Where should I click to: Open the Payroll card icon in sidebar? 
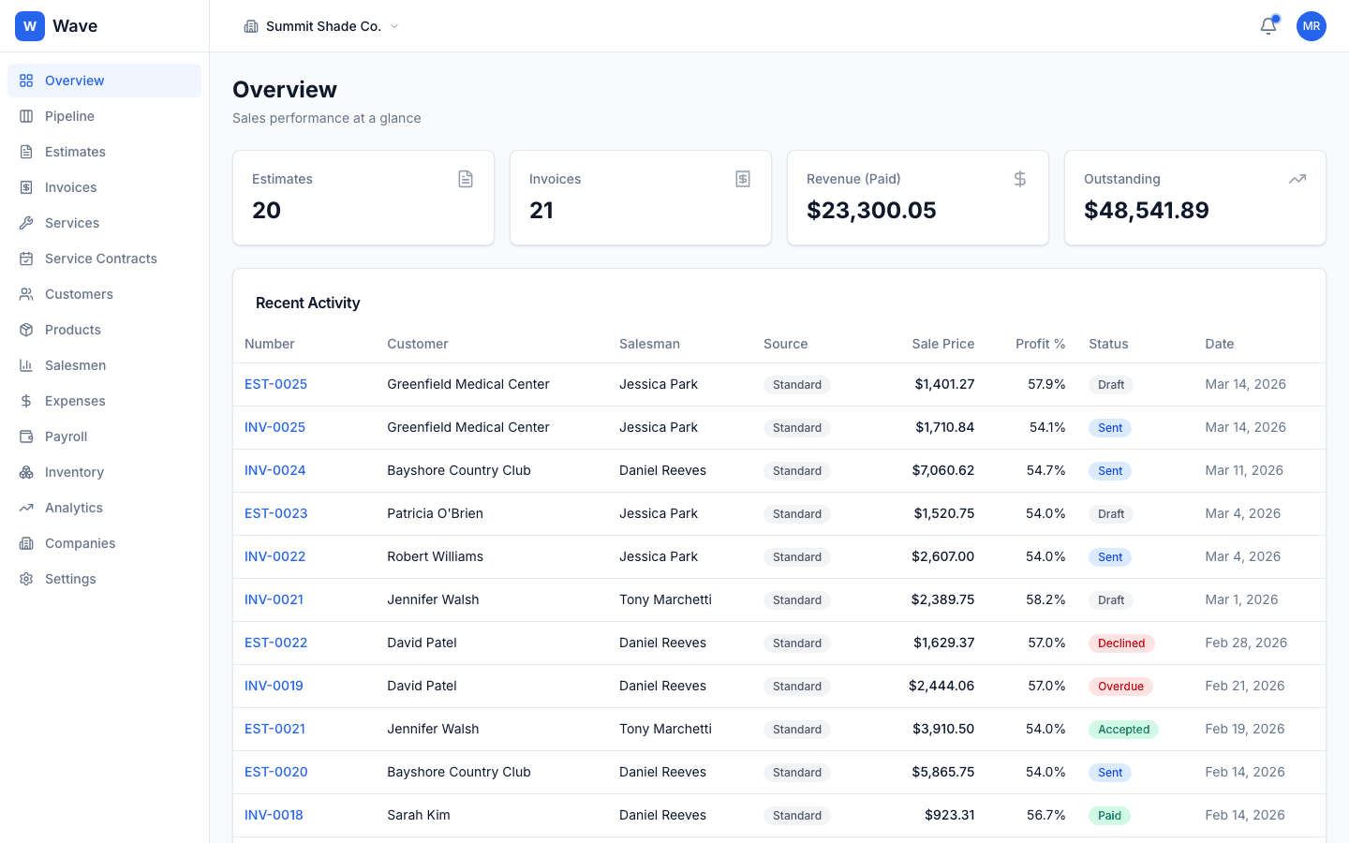click(x=27, y=436)
